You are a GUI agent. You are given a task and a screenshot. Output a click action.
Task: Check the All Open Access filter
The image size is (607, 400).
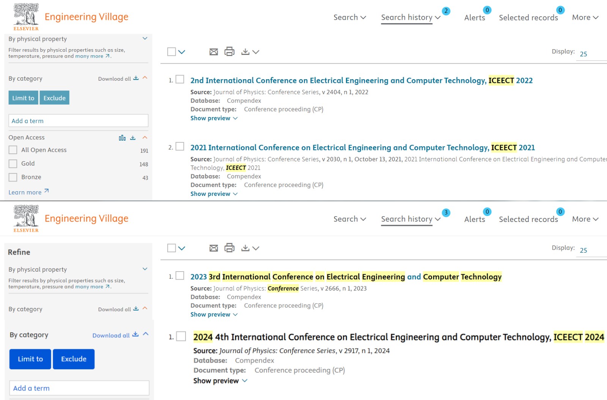pyautogui.click(x=13, y=150)
